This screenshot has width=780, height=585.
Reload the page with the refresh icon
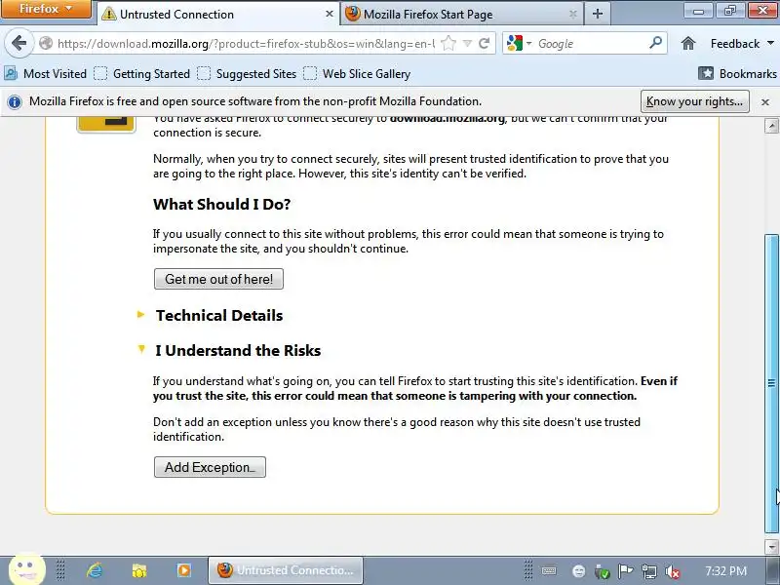pos(484,43)
